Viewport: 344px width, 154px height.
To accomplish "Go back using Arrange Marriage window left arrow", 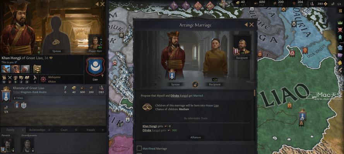I will pyautogui.click(x=246, y=25).
